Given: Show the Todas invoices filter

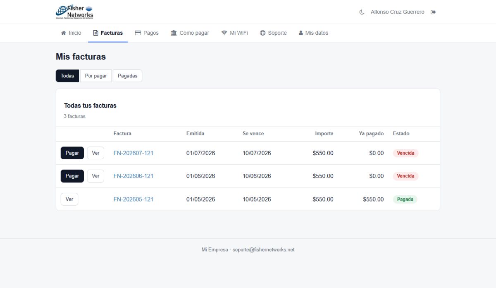Looking at the screenshot, I should tap(67, 76).
